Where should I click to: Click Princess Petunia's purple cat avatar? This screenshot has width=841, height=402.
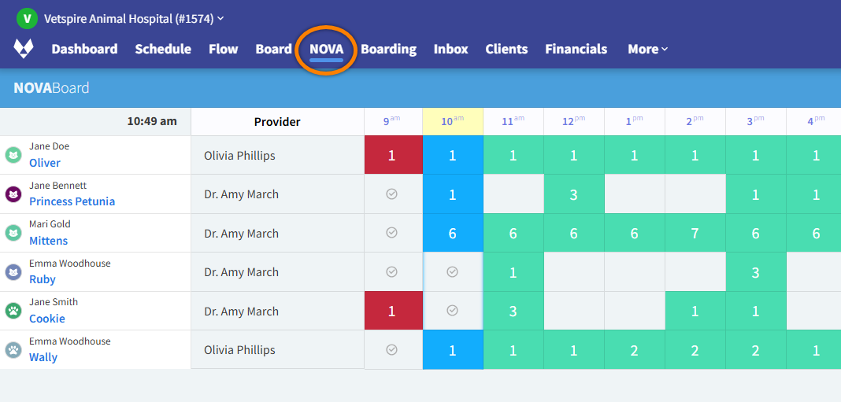13,194
